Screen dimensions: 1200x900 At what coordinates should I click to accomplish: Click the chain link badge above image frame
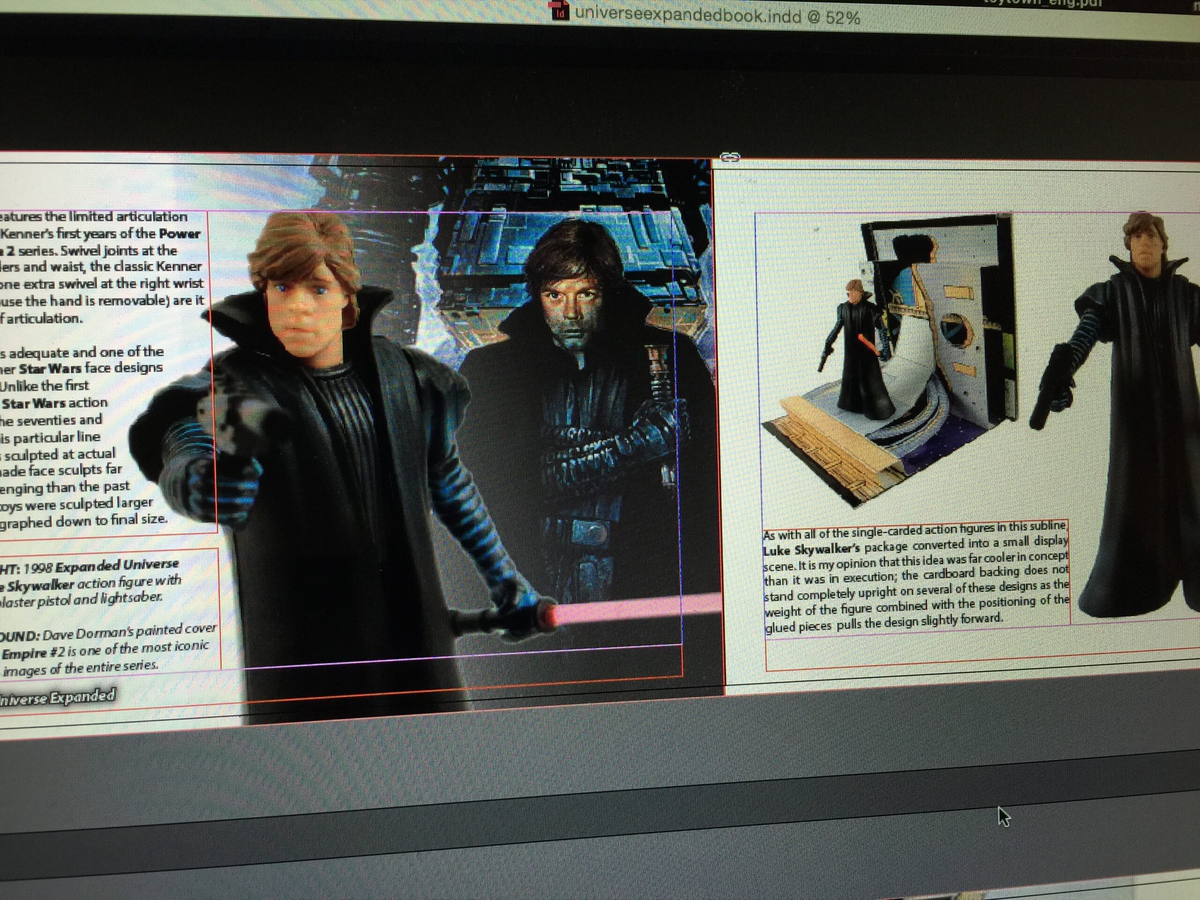[730, 157]
